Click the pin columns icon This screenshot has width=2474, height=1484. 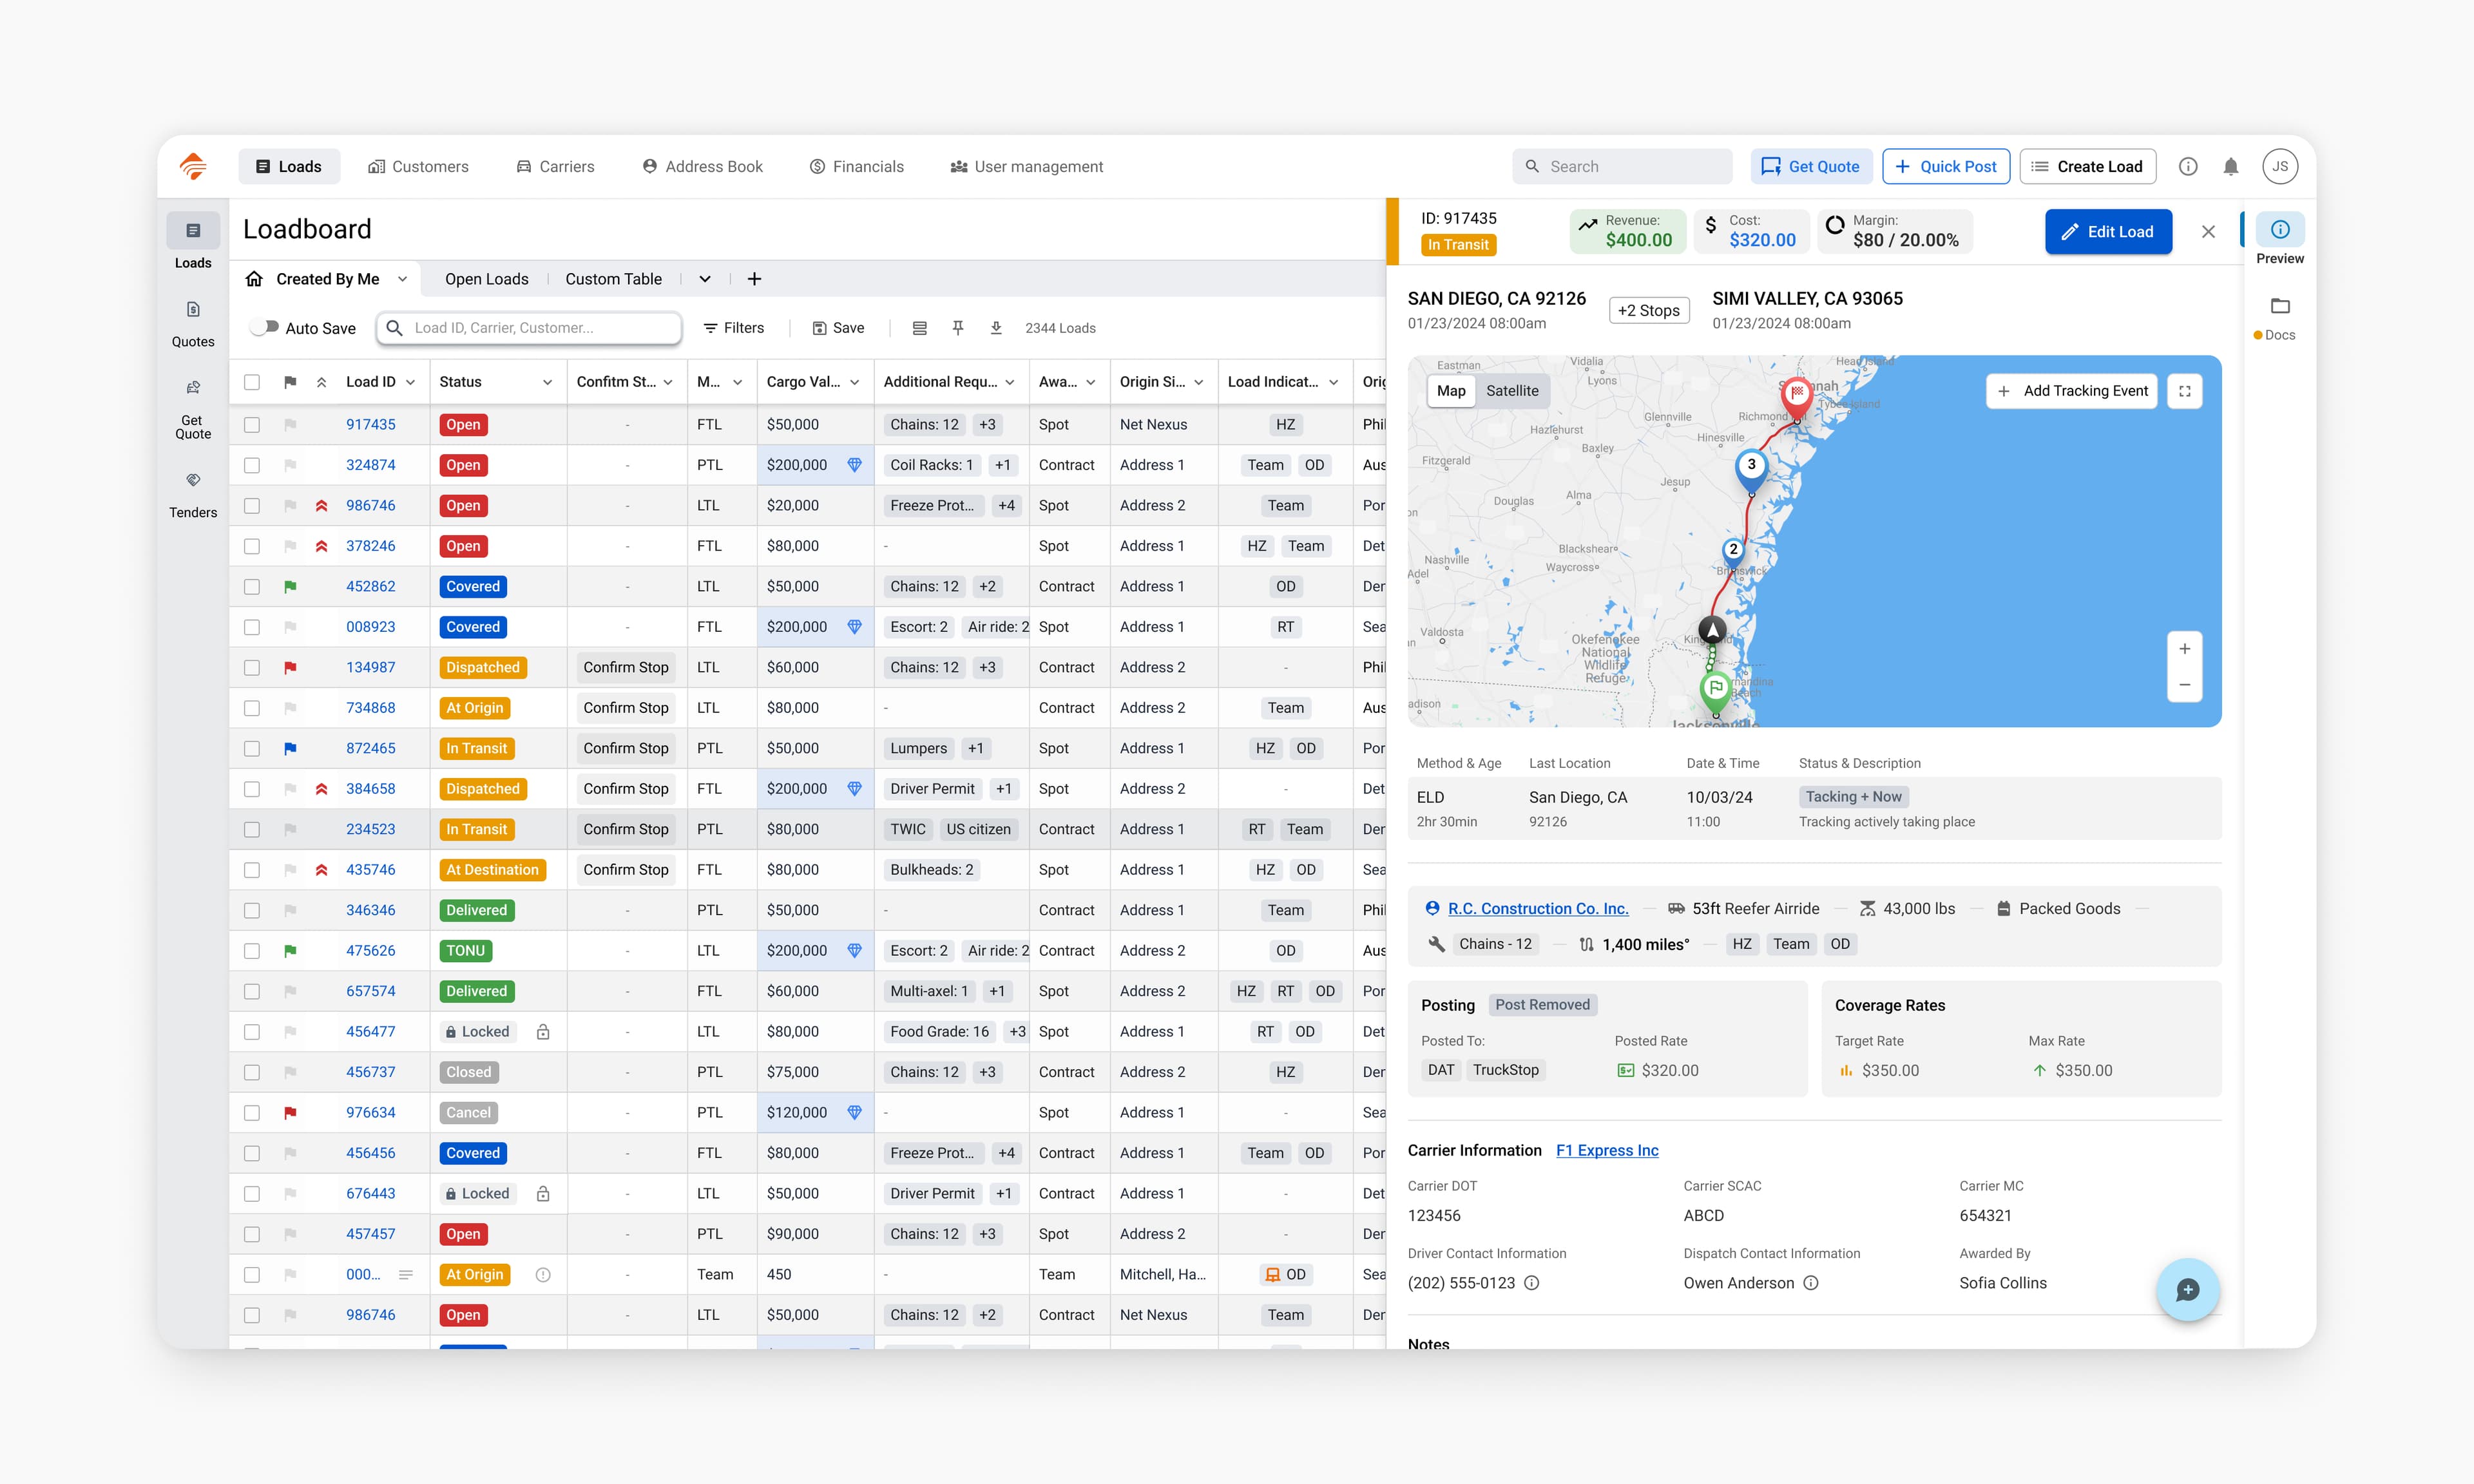point(958,328)
